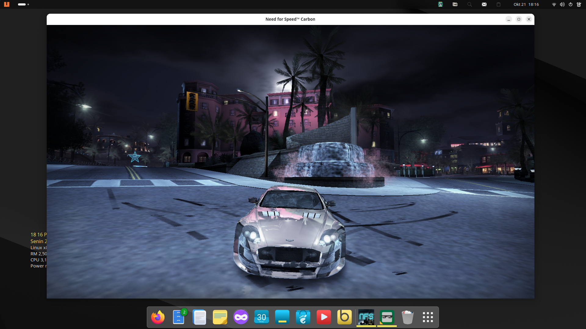This screenshot has width=586, height=329.
Task: Open the Wi-Fi network menu
Action: (x=554, y=4)
